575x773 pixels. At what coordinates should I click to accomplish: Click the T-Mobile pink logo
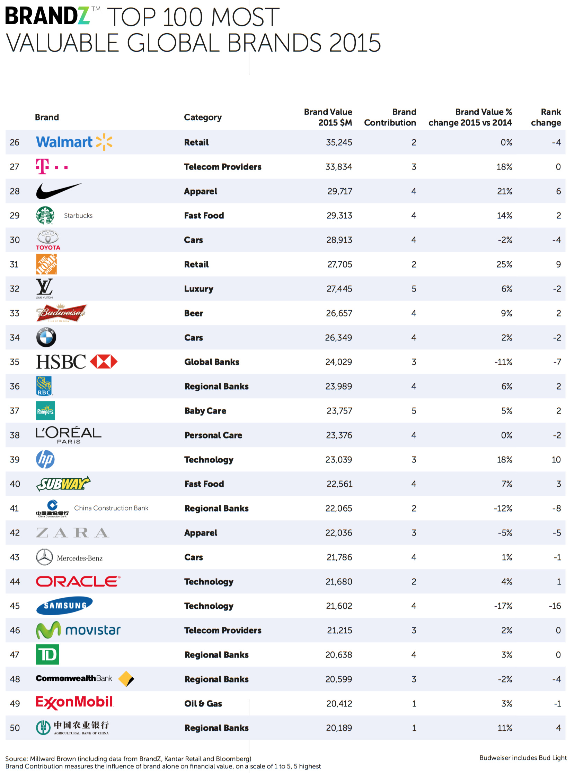click(52, 166)
